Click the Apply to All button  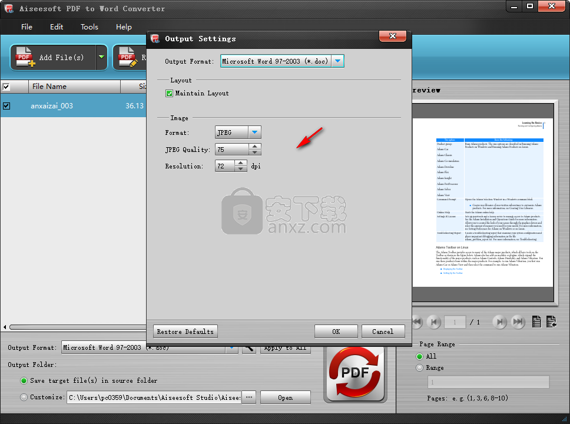click(x=286, y=348)
